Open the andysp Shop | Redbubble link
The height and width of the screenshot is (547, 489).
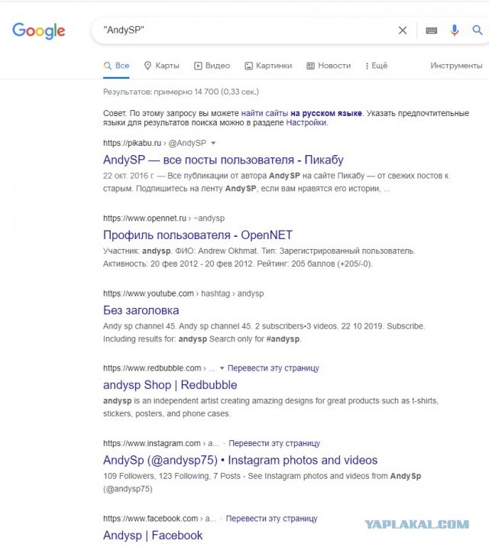tap(170, 385)
